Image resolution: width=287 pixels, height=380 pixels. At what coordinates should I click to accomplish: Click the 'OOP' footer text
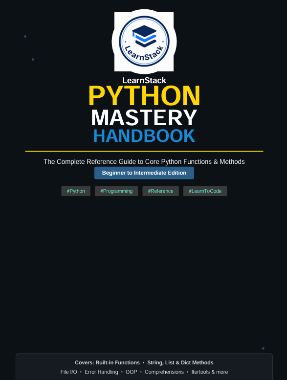point(131,372)
